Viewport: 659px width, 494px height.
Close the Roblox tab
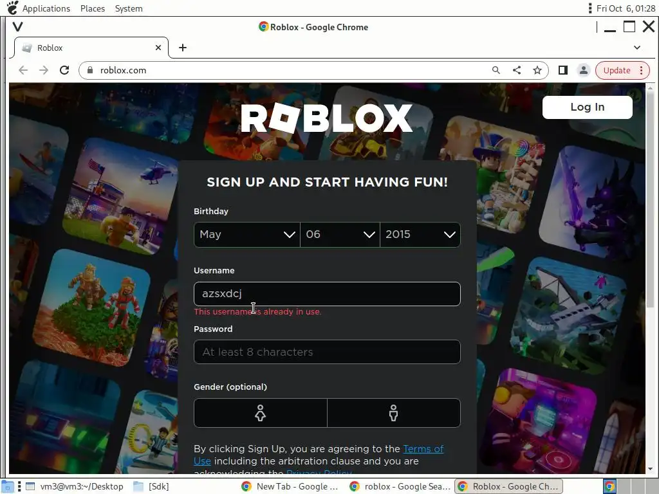point(158,48)
